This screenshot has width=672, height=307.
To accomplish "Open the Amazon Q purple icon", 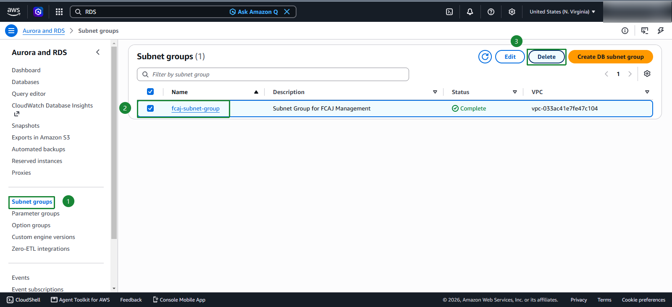I will pos(38,12).
